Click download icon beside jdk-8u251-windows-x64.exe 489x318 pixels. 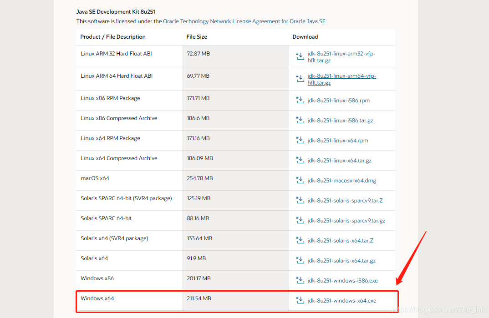pos(300,300)
